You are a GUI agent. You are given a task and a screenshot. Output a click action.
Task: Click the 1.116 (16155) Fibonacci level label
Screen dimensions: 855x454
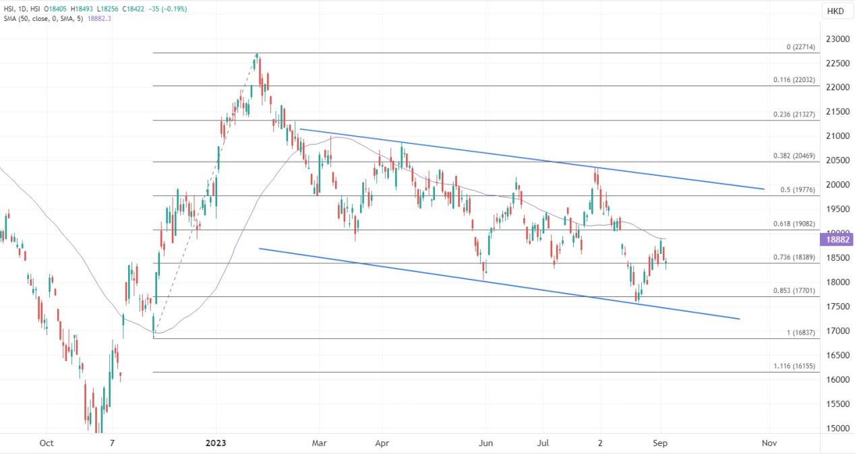coord(794,366)
